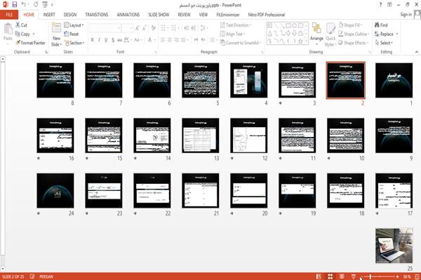Click the Find binoculars icon
The height and width of the screenshot is (280, 421).
click(377, 25)
